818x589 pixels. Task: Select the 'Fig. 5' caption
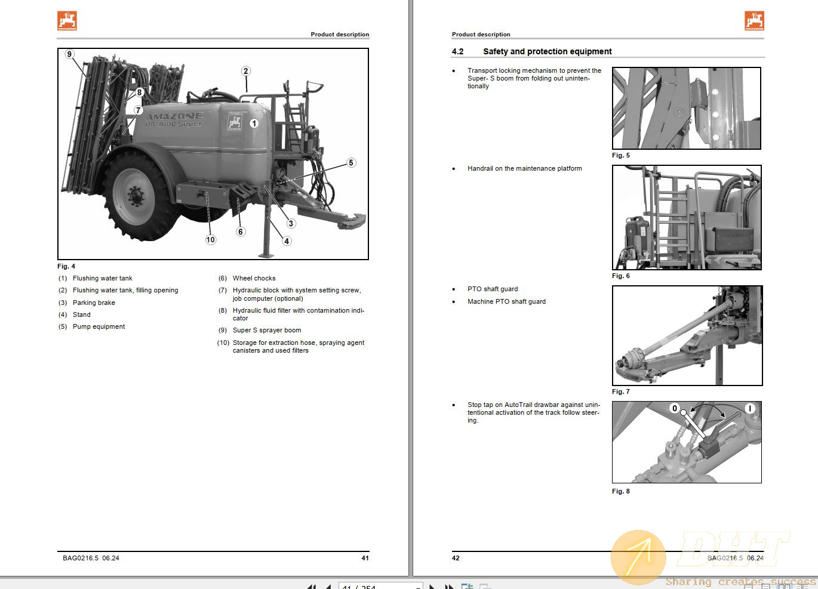[x=621, y=155]
